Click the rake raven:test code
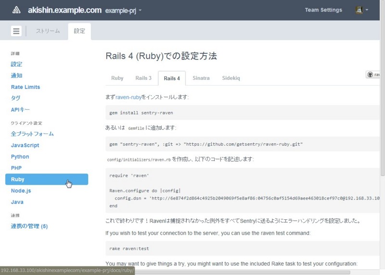This screenshot has width=385, height=275. tap(129, 249)
